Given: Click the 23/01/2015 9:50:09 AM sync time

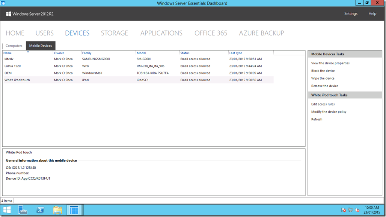Looking at the screenshot, I should click(246, 73).
